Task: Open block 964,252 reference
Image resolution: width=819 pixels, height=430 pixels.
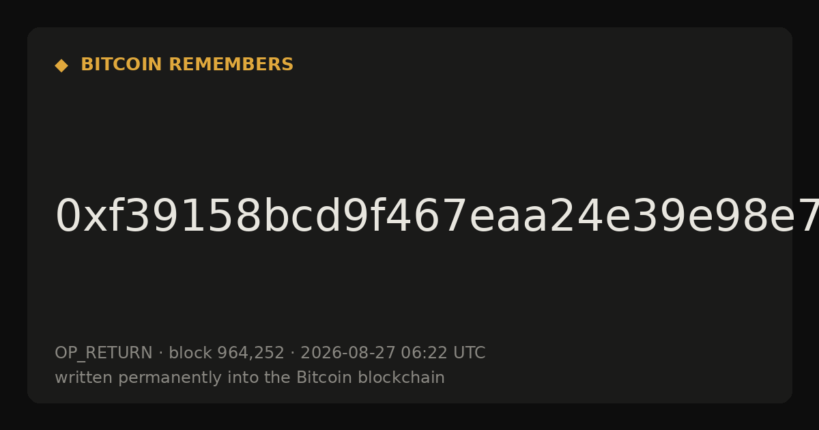Action: point(227,354)
